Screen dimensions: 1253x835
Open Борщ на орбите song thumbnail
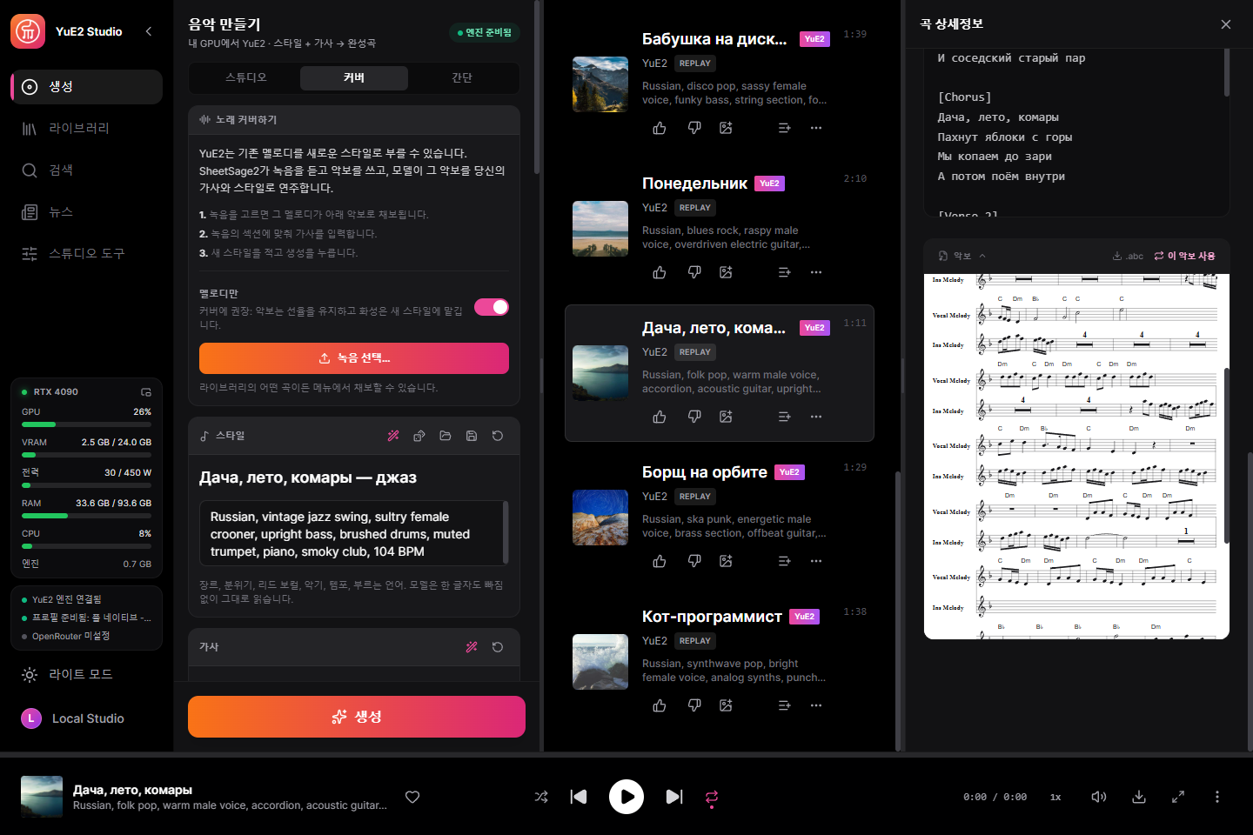tap(600, 518)
